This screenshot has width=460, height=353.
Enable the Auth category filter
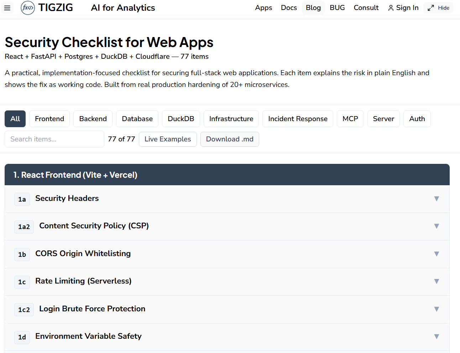[x=417, y=119]
